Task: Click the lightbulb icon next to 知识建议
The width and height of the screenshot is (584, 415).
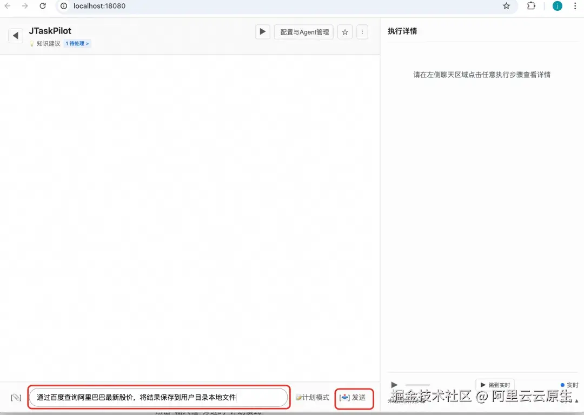Action: click(32, 44)
